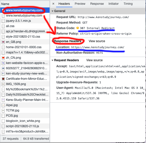Select the My%20Bookmark request
146x143 pixels.
[25, 89]
